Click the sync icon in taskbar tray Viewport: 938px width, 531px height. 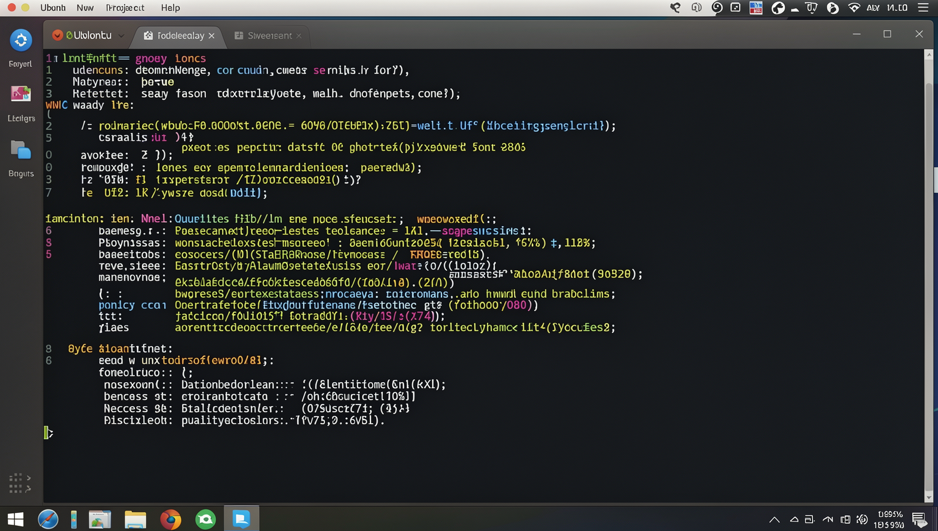pyautogui.click(x=862, y=519)
